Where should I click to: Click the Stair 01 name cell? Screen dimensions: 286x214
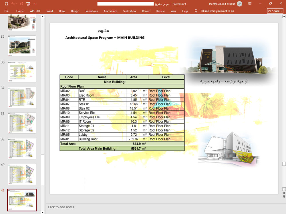click(102, 104)
